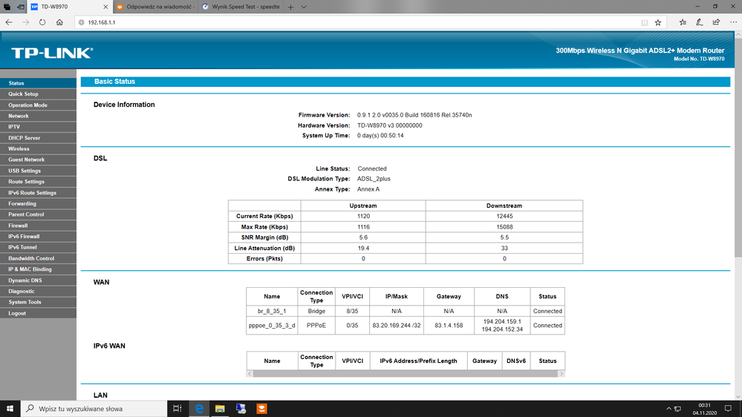Click the share page icon
Viewport: 742px width, 417px height.
(717, 22)
